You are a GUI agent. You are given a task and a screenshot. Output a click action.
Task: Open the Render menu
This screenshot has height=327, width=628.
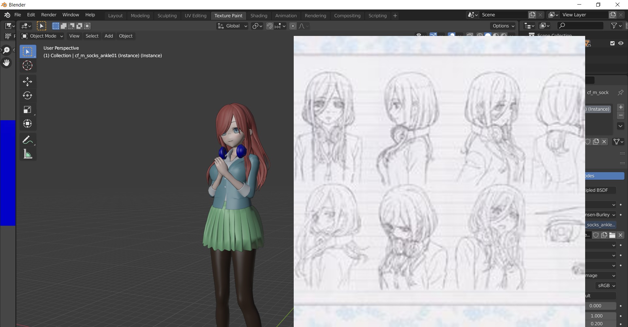(x=49, y=15)
